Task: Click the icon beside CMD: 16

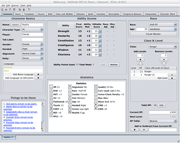Action: 96,108
